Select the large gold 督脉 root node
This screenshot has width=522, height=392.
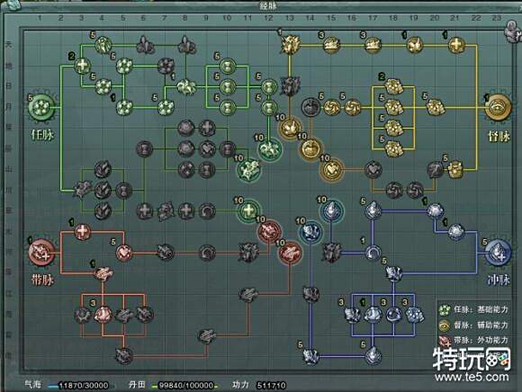coord(498,107)
